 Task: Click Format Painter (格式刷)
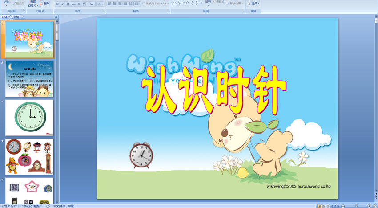pos(19,4)
